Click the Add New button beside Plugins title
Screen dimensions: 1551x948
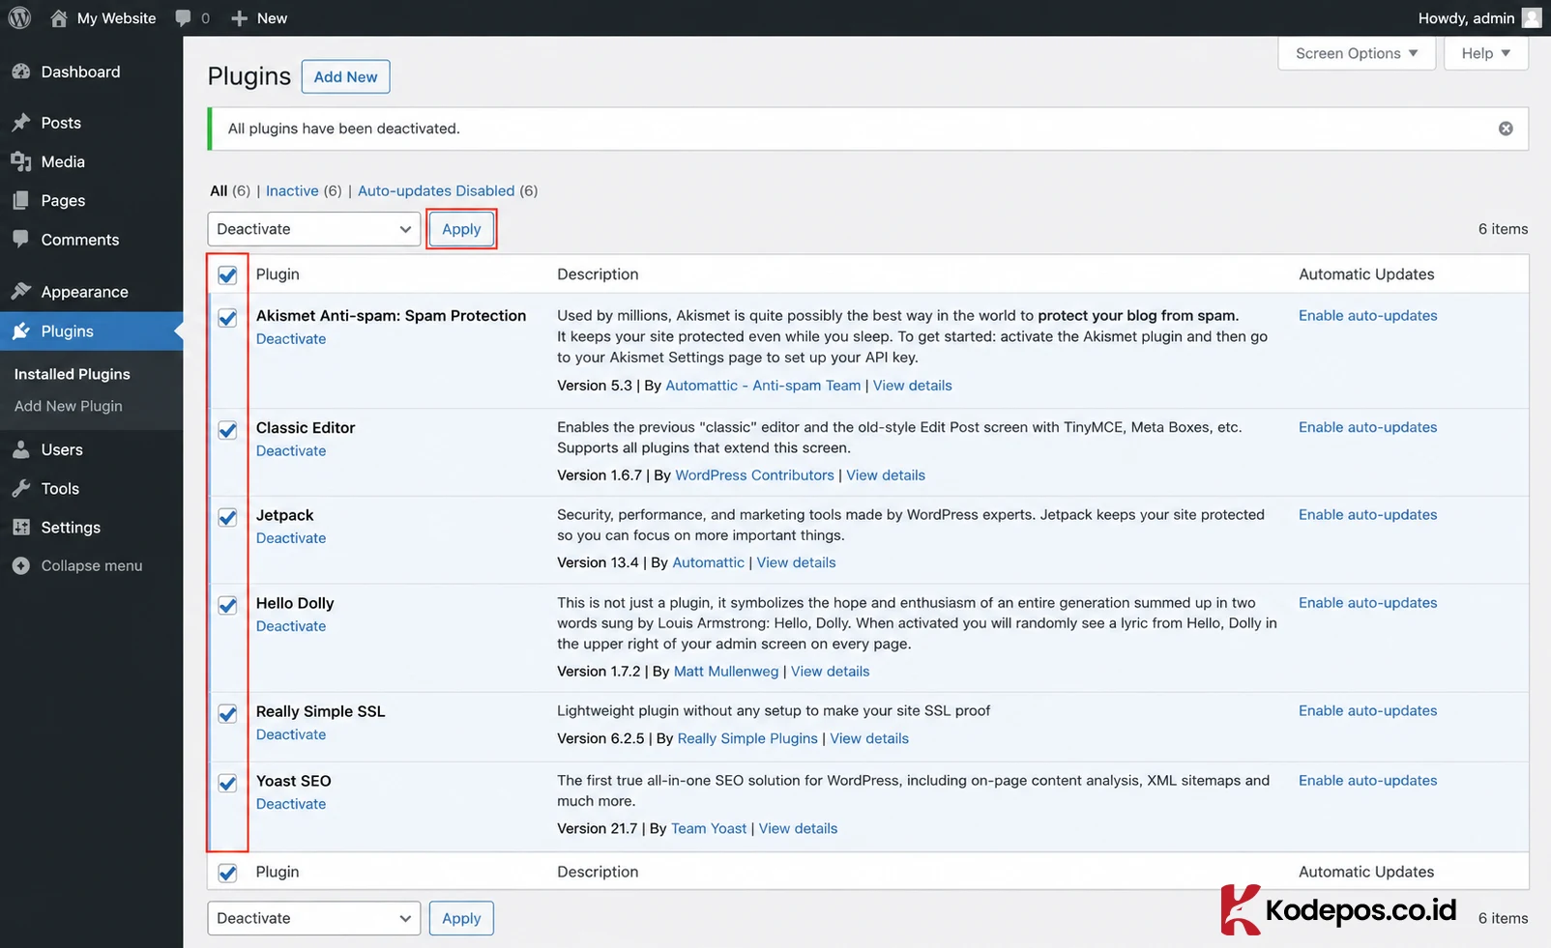345,76
